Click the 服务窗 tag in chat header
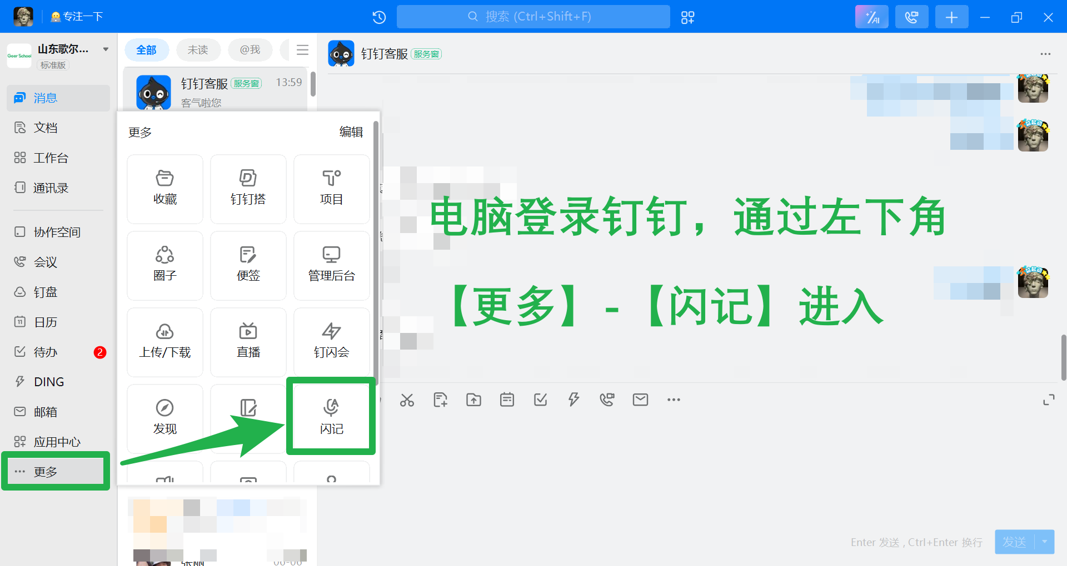 pos(426,54)
